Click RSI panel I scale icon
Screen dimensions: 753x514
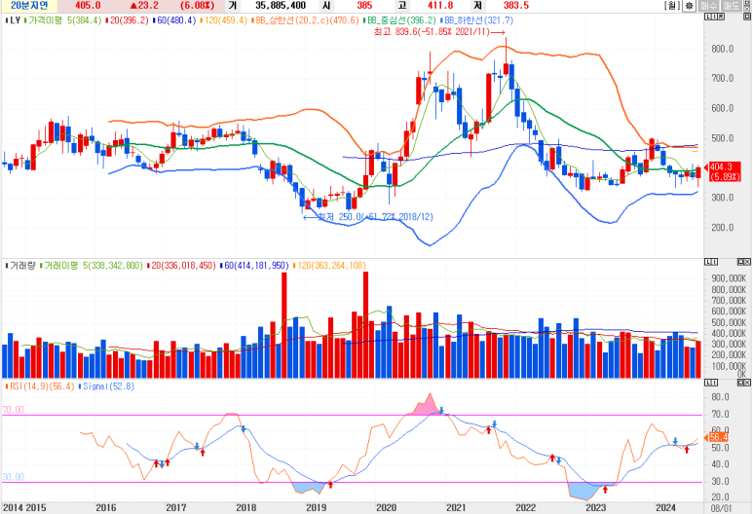[715, 382]
